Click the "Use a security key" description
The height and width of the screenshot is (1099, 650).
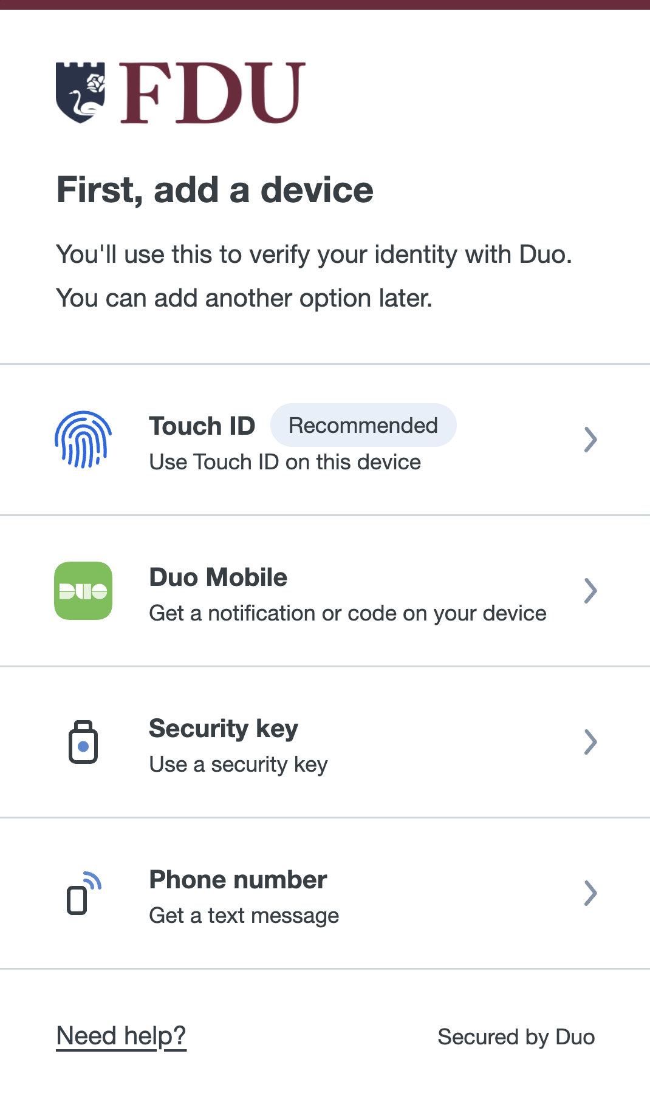click(x=238, y=764)
